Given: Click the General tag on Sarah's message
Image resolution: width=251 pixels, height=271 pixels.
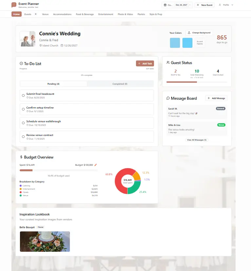Looking at the screenshot, I should click(x=221, y=109).
